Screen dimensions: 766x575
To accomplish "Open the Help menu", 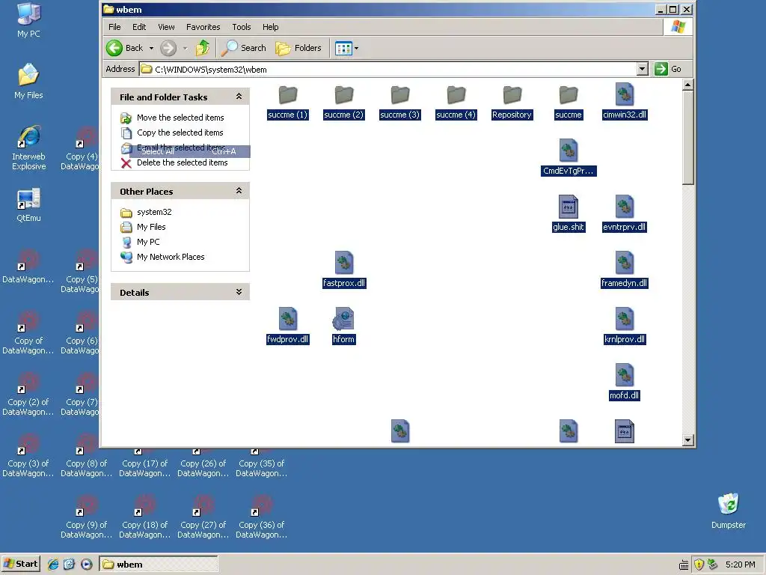I will tap(270, 27).
